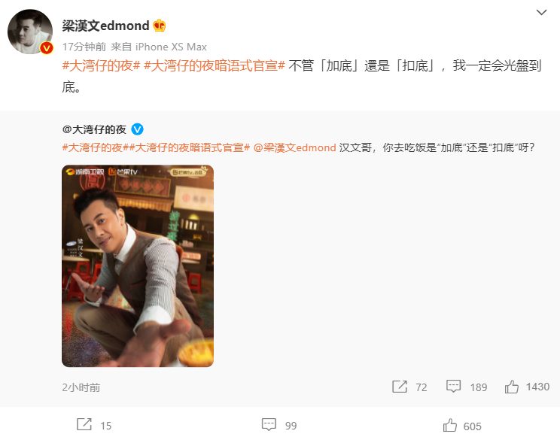Viewport: 560px width, 443px height.
Task: Click the crown membership badge icon
Action: (160, 26)
